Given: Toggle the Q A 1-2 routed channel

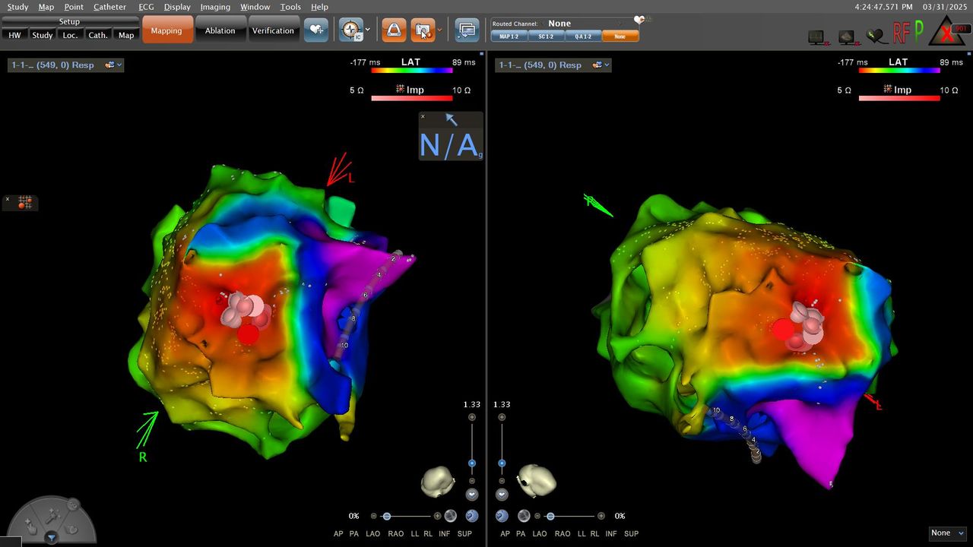Looking at the screenshot, I should [583, 36].
